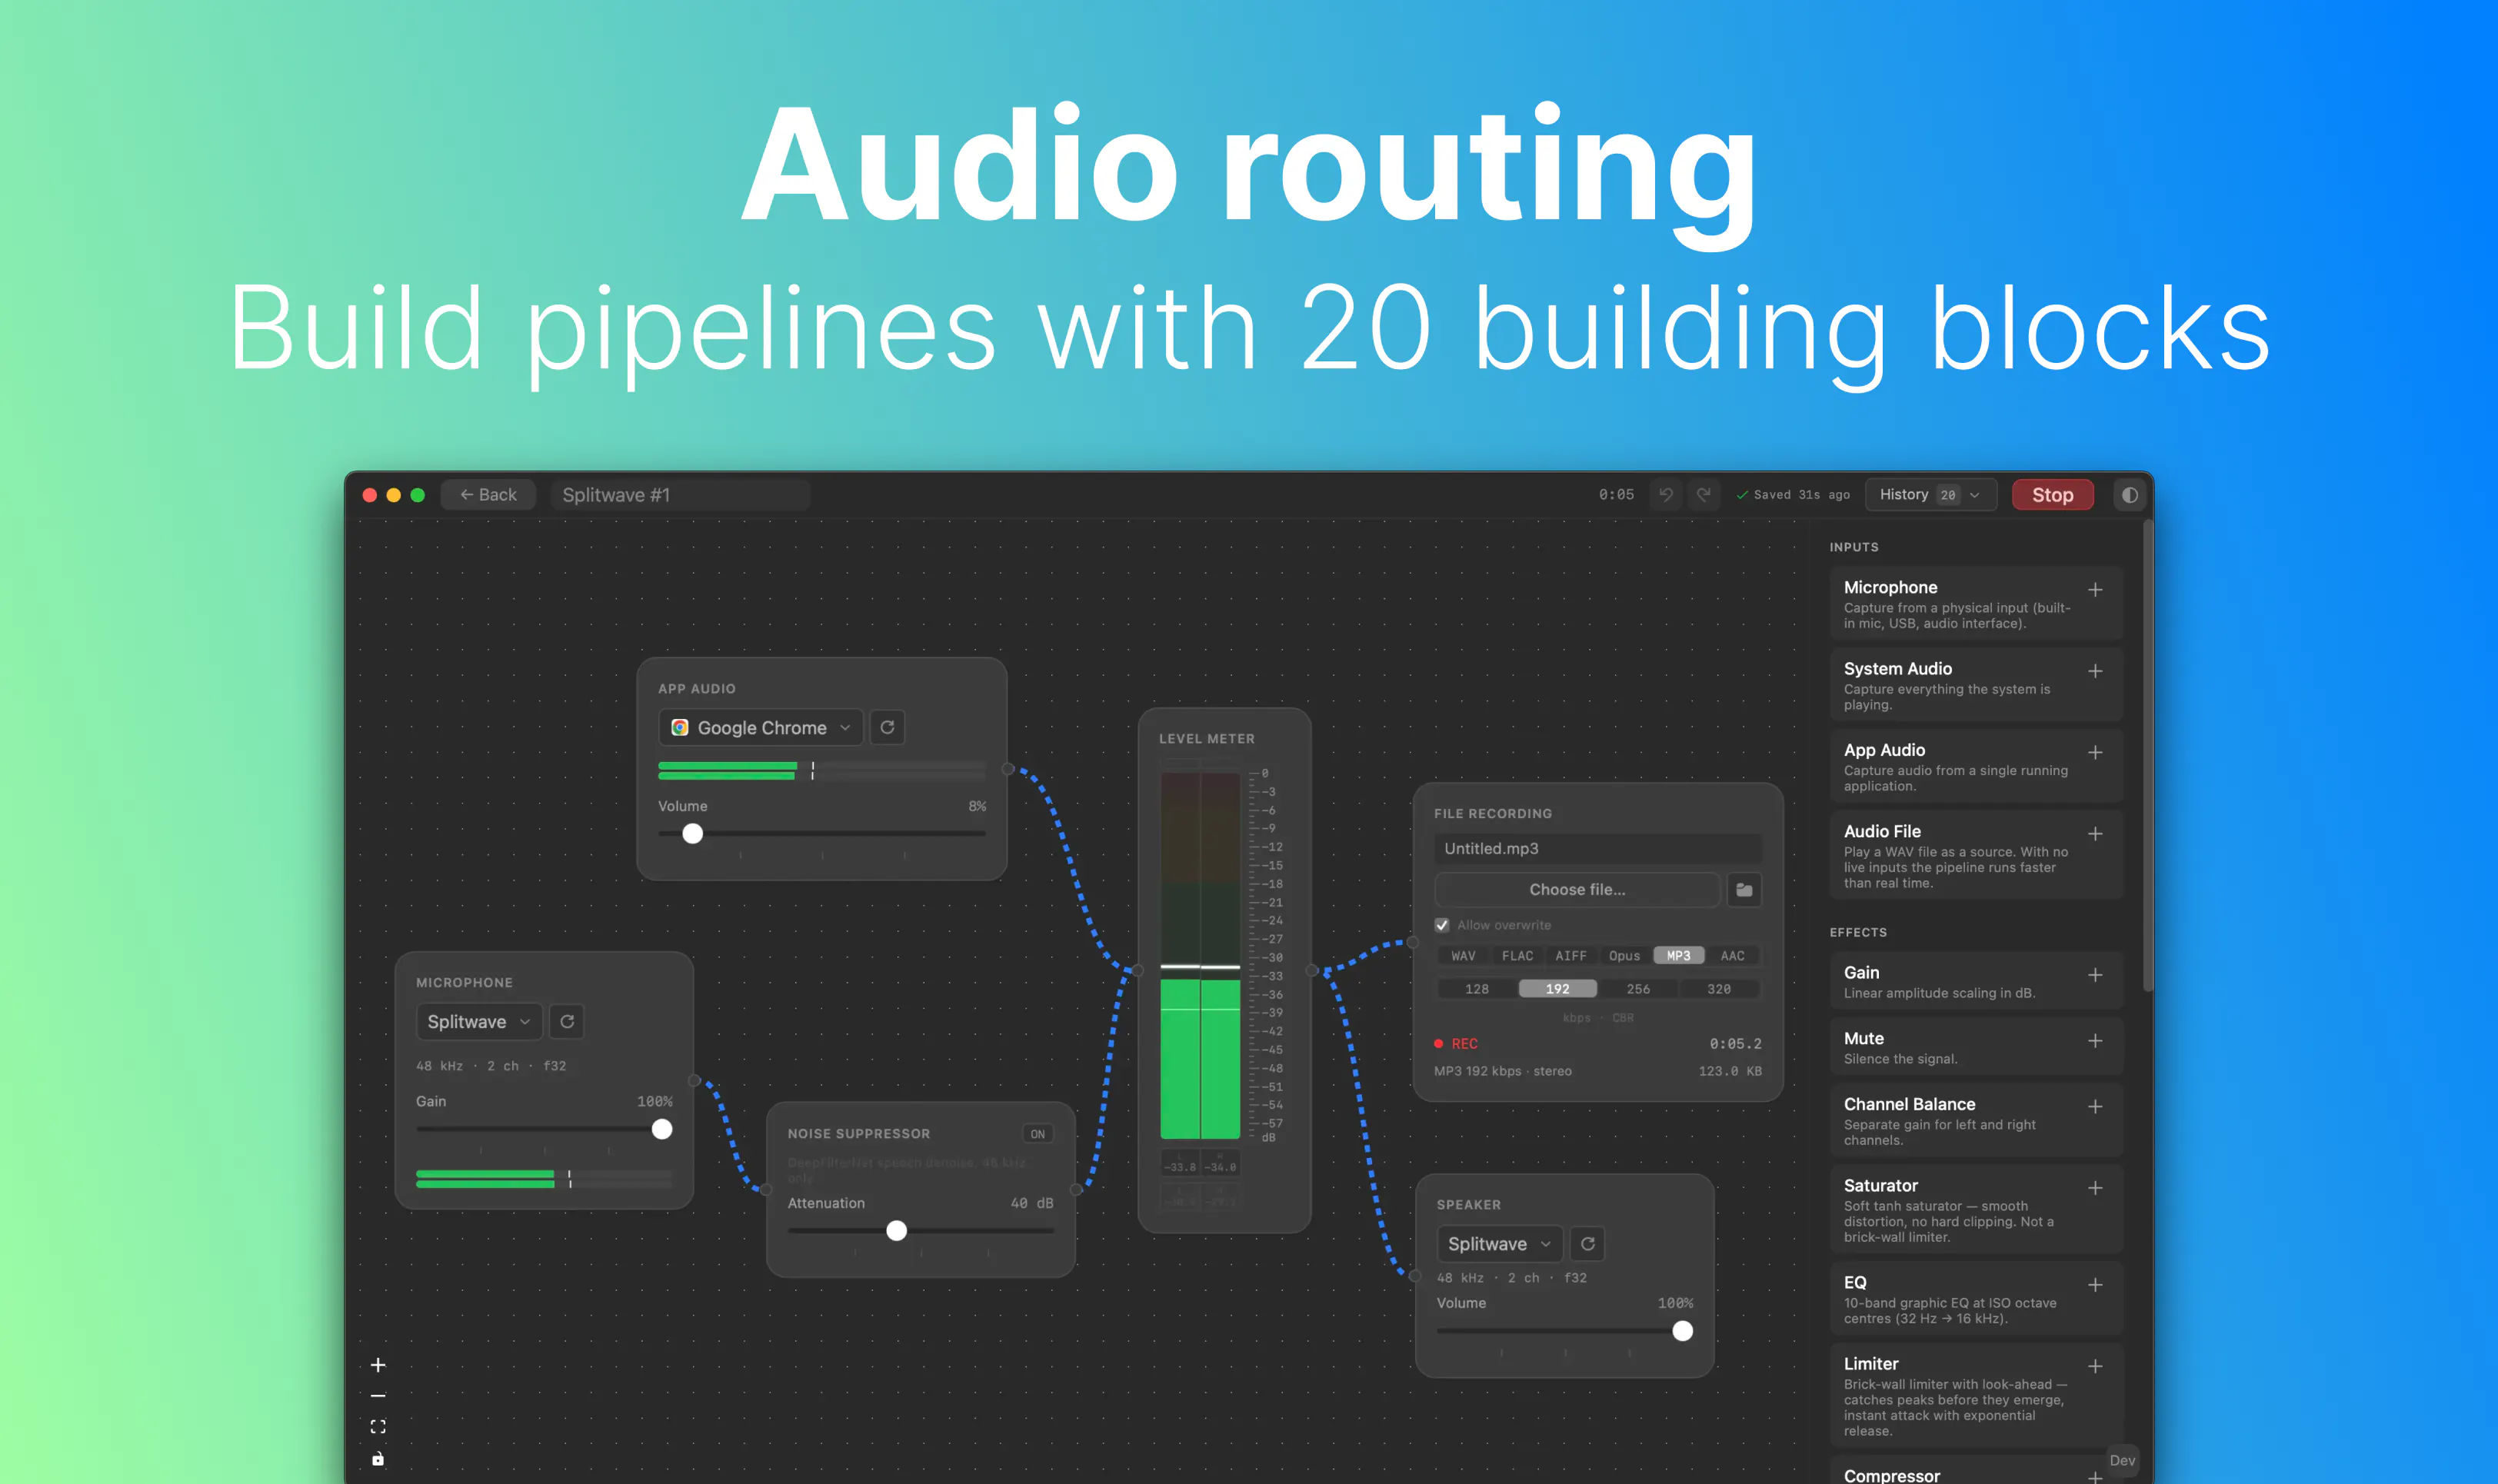The width and height of the screenshot is (2498, 1484).
Task: Add a Gain effect block
Action: [x=2095, y=975]
